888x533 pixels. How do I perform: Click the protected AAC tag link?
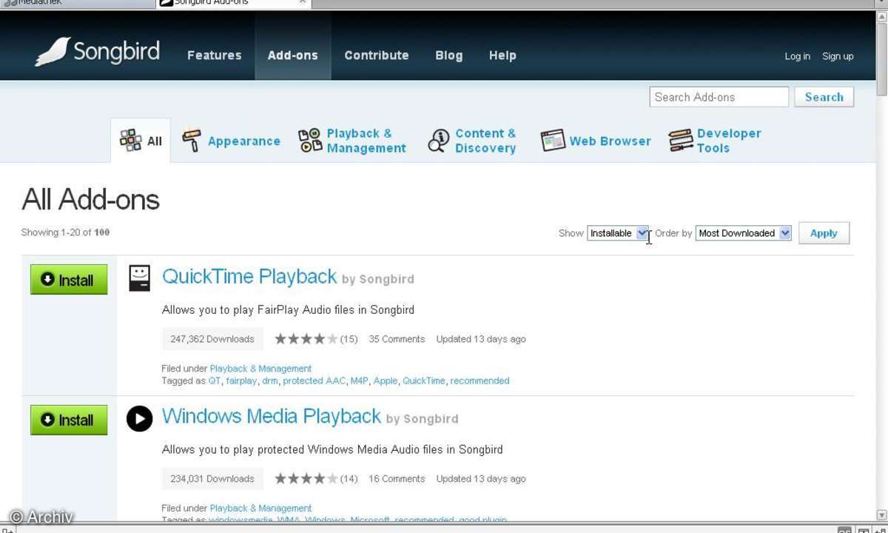coord(314,381)
